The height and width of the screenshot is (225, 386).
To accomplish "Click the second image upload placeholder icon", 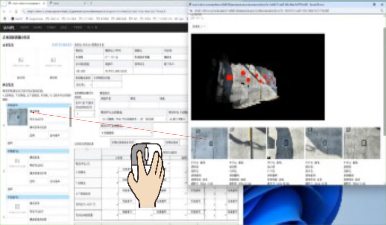I will pyautogui.click(x=53, y=60).
